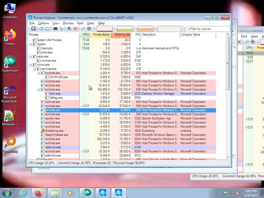The image size is (264, 198).
Task: Open the Notepad++ desktop shortcut
Action: click(10, 118)
